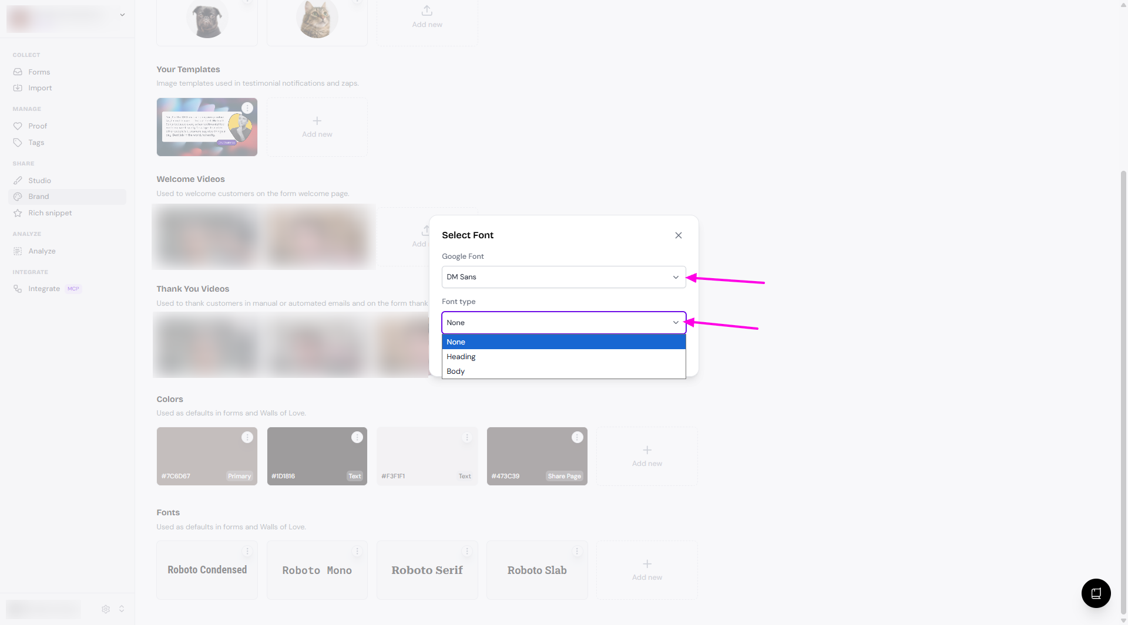
Task: Open Rich snippet page
Action: pyautogui.click(x=50, y=213)
